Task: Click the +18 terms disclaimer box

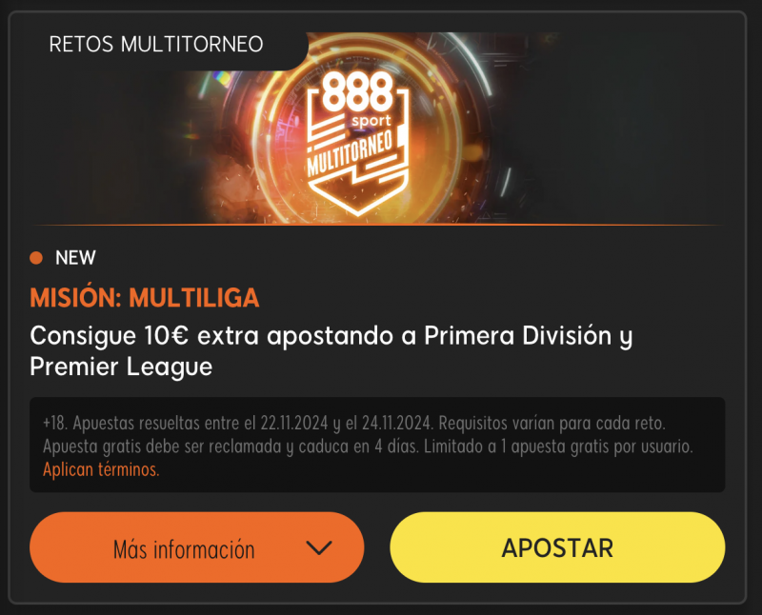Action: 377,445
